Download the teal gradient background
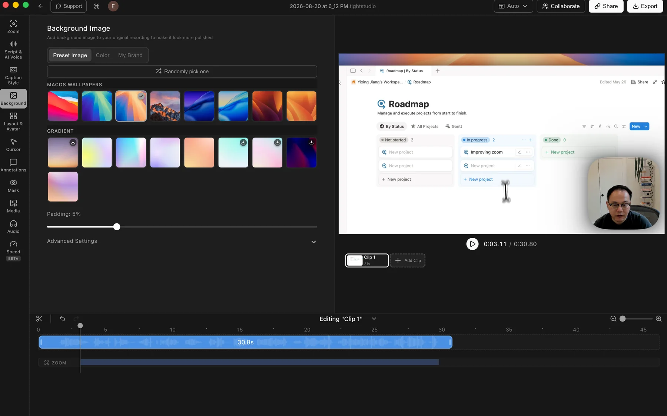Viewport: 667px width, 416px height. point(243,143)
